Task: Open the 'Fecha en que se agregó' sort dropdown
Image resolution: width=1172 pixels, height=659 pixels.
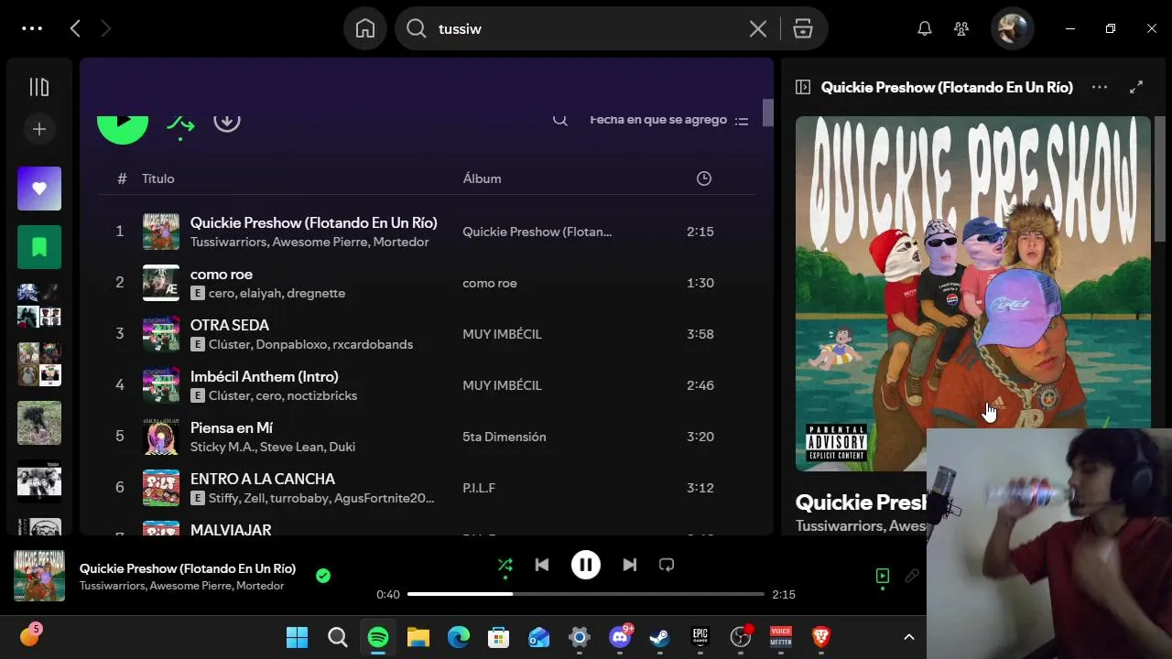Action: point(669,120)
